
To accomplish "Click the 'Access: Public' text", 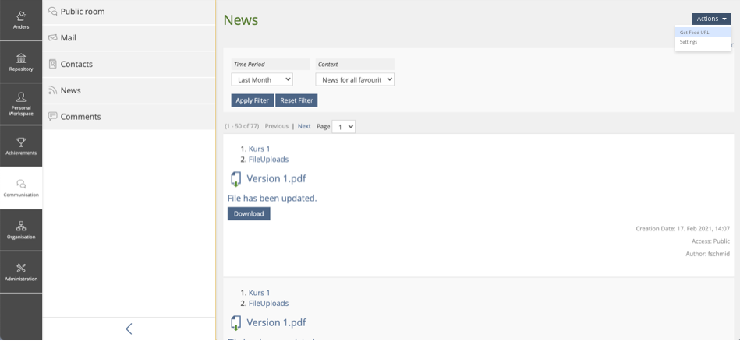I will [710, 241].
